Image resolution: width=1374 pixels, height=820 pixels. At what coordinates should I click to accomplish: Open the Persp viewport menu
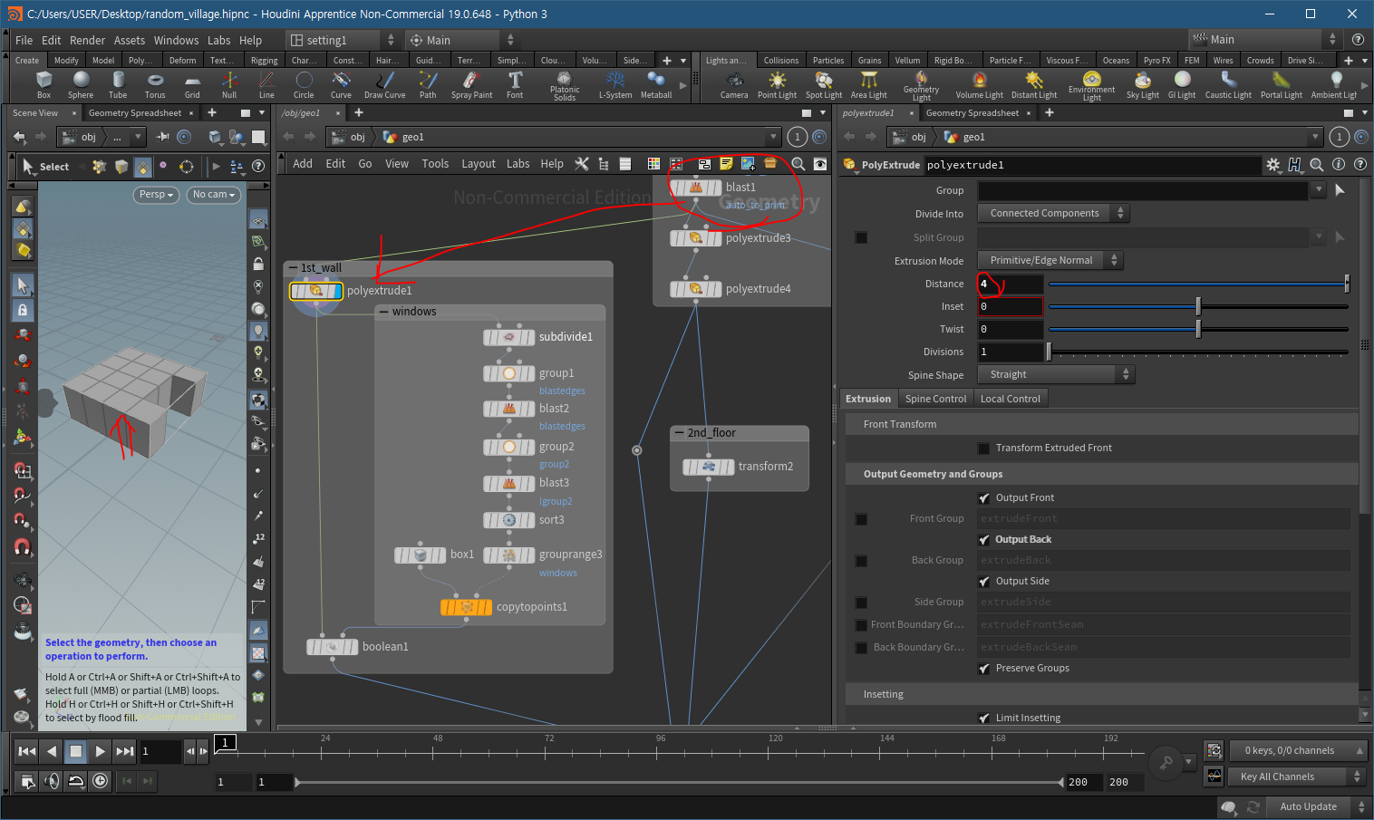pos(156,195)
